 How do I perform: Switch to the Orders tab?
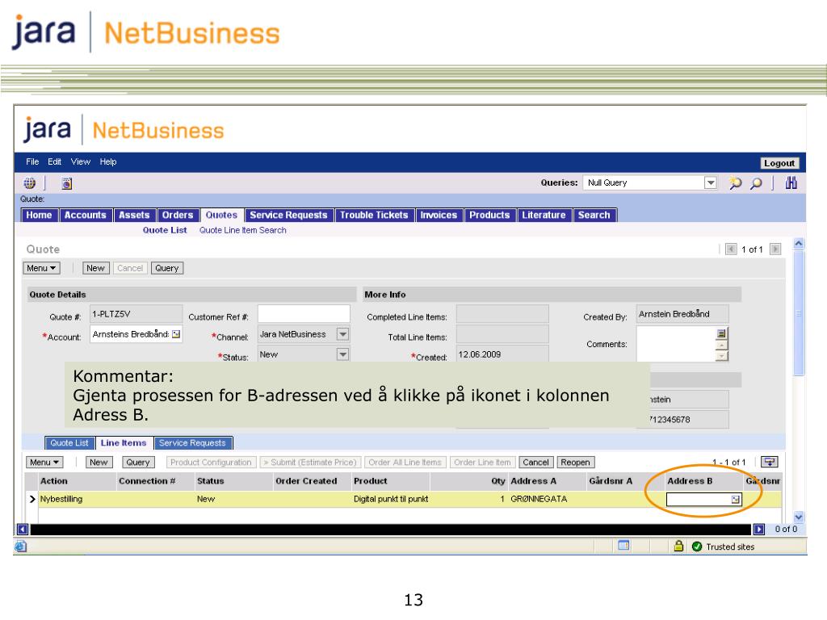point(178,215)
